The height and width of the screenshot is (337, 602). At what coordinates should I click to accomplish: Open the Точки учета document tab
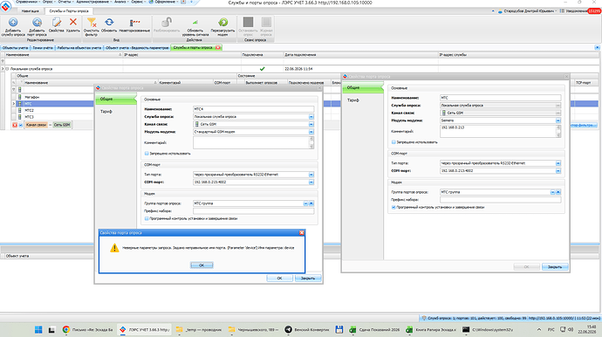point(43,48)
